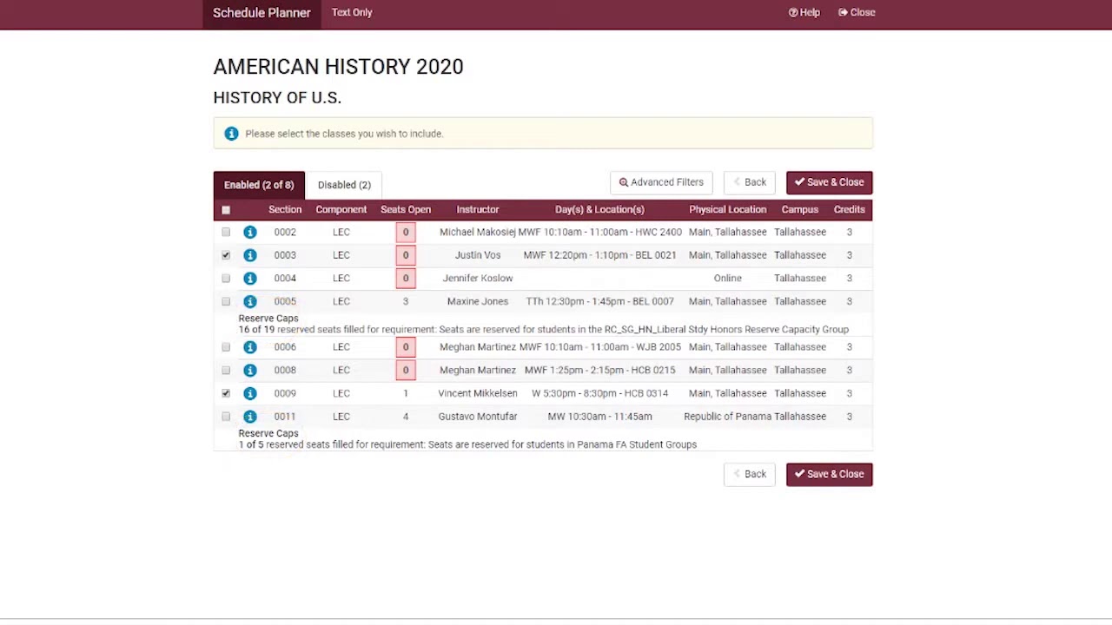This screenshot has height=625, width=1112.
Task: Check section 0006 Meghan Martinez checkbox
Action: point(226,347)
